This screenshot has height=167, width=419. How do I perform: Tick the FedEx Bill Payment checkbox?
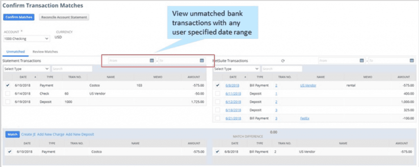(218, 118)
